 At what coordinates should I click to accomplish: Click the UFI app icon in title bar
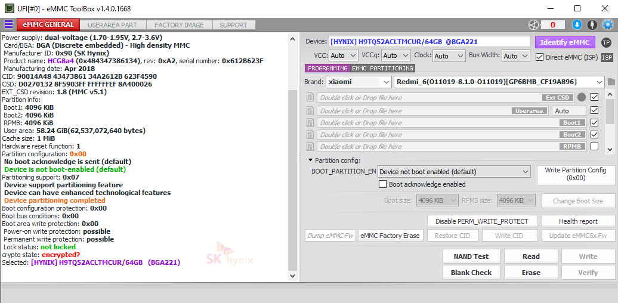10,9
